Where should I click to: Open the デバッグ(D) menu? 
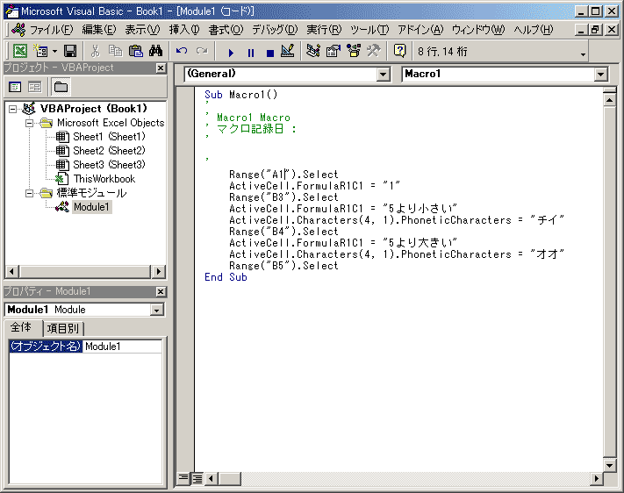[275, 30]
